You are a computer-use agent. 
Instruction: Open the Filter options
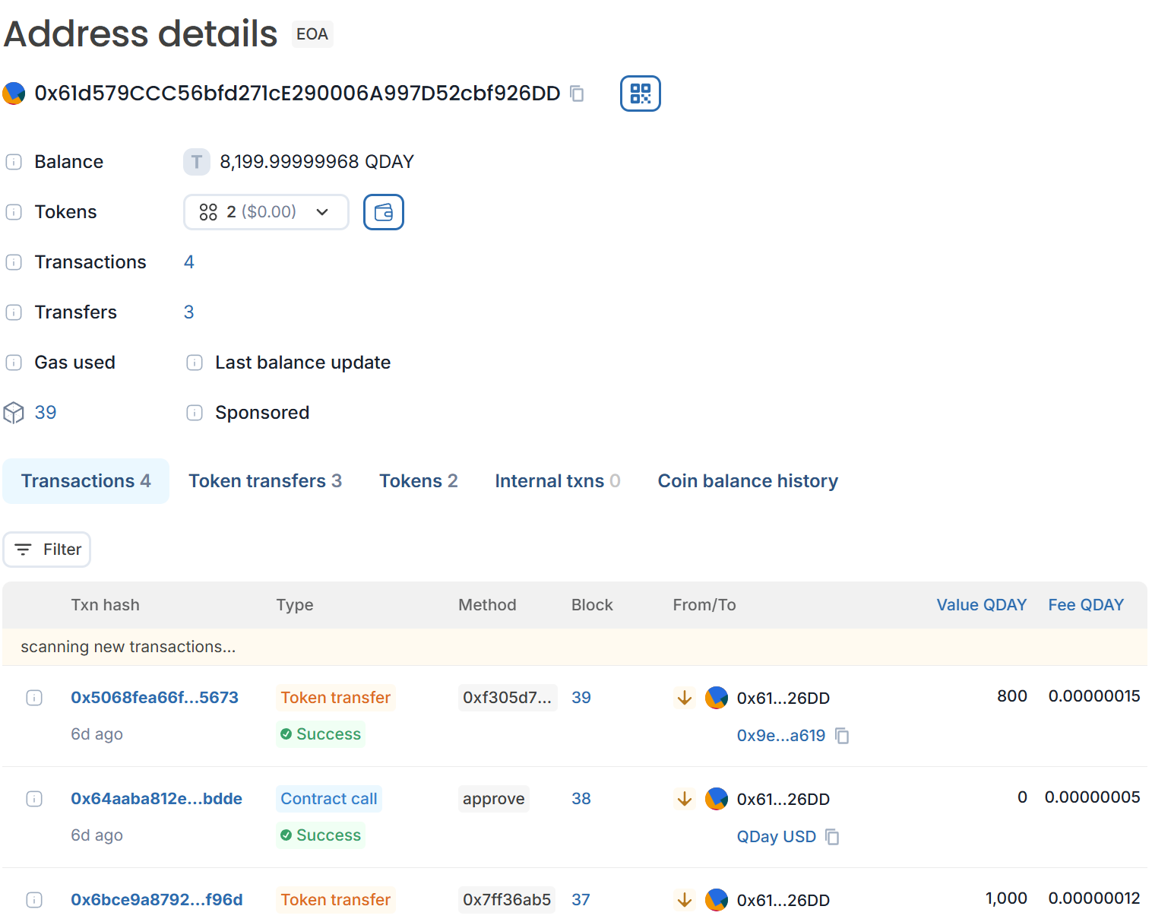tap(47, 550)
